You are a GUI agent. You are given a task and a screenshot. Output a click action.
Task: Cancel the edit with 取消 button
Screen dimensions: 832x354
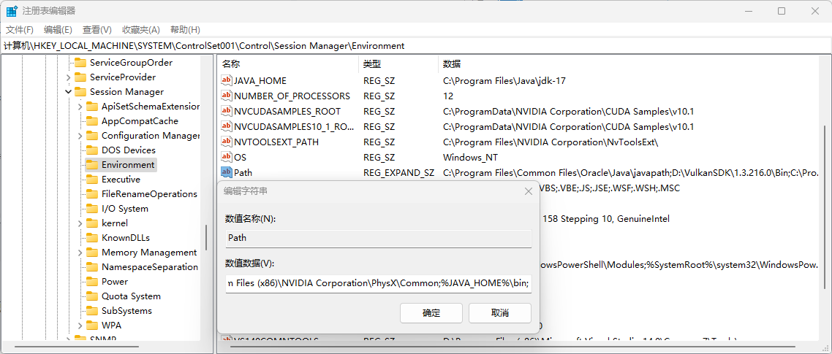pos(500,312)
